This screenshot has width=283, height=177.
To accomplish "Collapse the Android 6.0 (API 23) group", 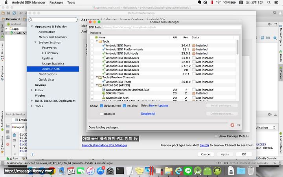I will tap(97, 85).
